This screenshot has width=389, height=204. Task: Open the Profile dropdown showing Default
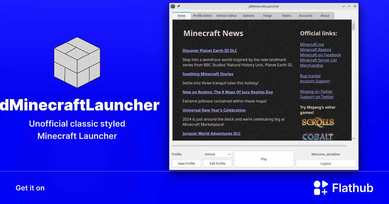click(x=217, y=154)
